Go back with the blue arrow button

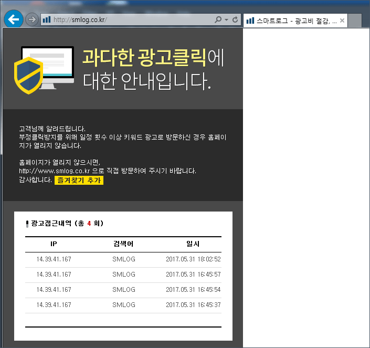(x=14, y=19)
